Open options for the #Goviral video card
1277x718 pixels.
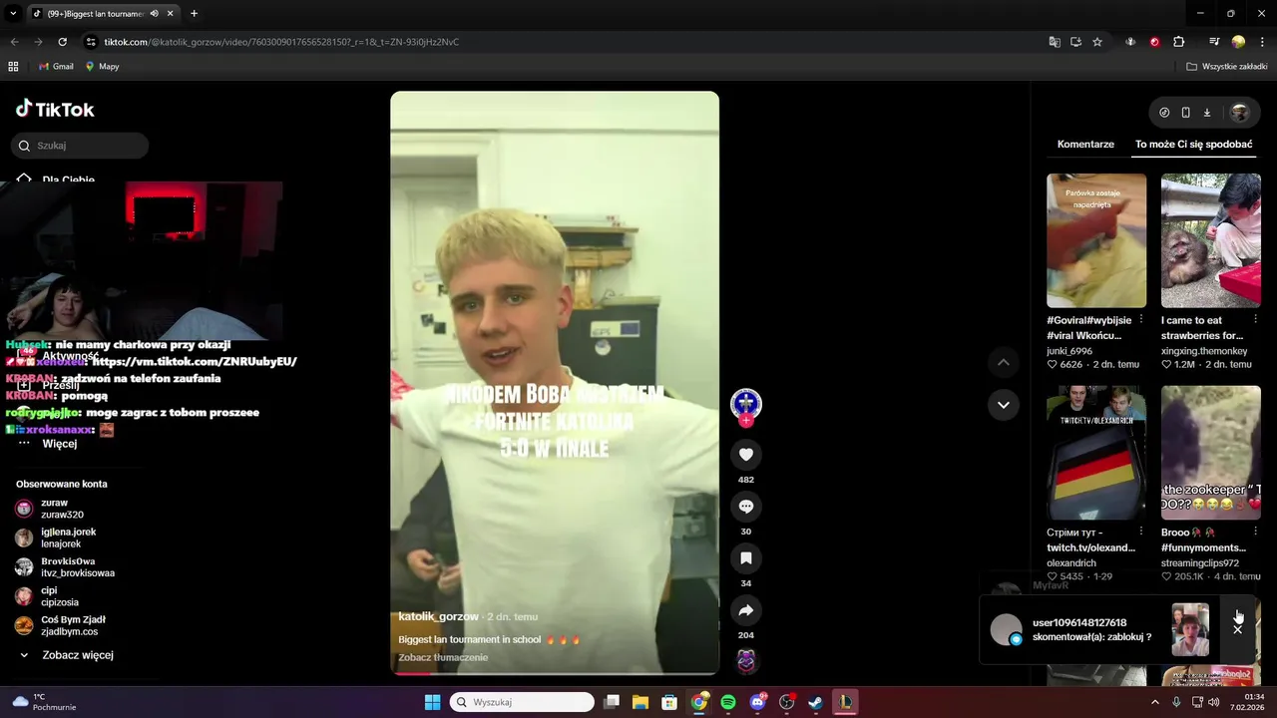[x=1141, y=319]
